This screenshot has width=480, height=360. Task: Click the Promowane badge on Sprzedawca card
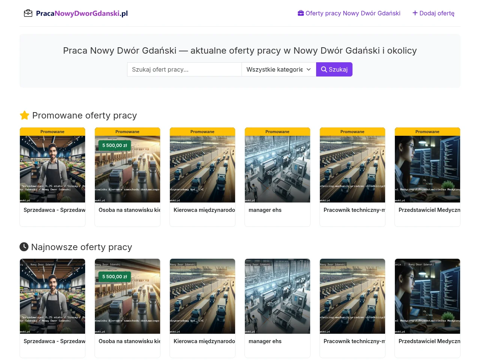click(52, 132)
